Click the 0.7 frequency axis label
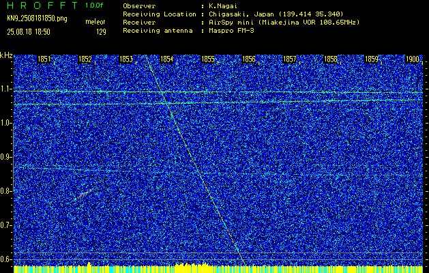The width and height of the screenshot is (429, 273). click(x=6, y=225)
